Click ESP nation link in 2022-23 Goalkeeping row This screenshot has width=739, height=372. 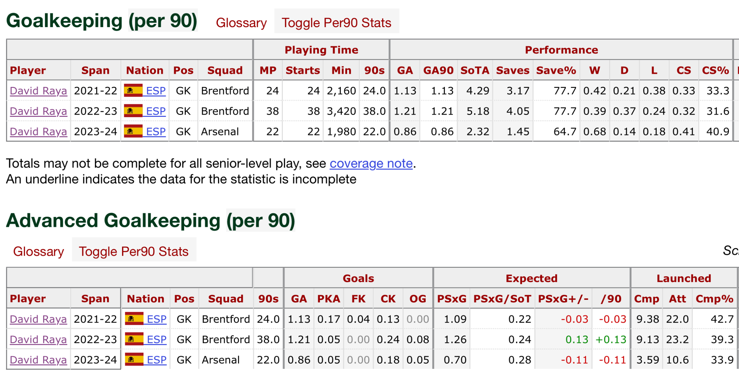156,111
